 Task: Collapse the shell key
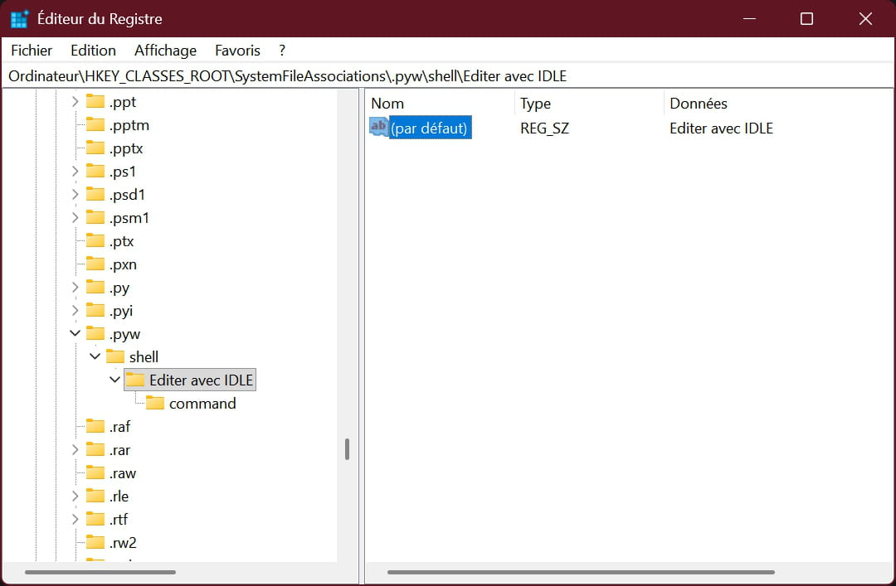95,357
